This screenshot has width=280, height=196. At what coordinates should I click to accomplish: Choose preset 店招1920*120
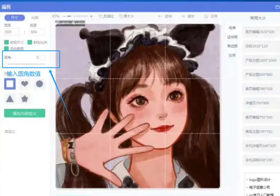[261, 46]
